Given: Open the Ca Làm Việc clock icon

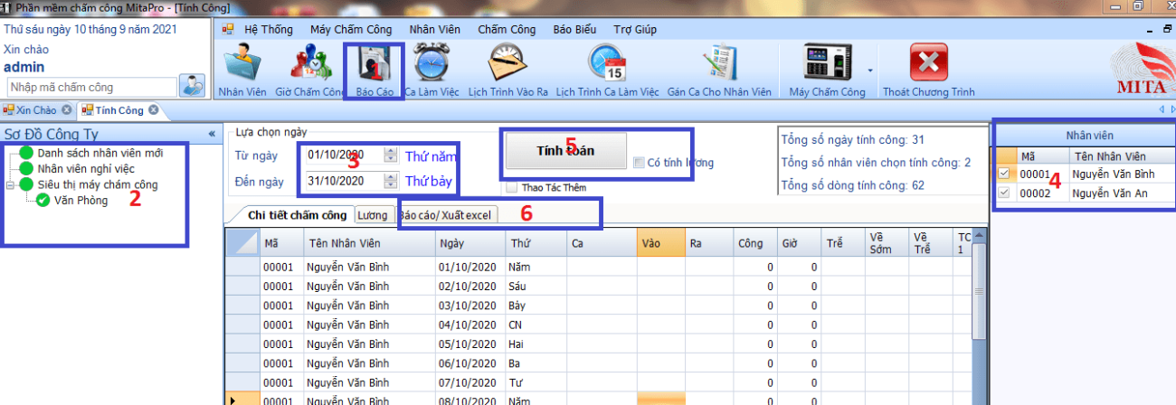Looking at the screenshot, I should pos(432,63).
